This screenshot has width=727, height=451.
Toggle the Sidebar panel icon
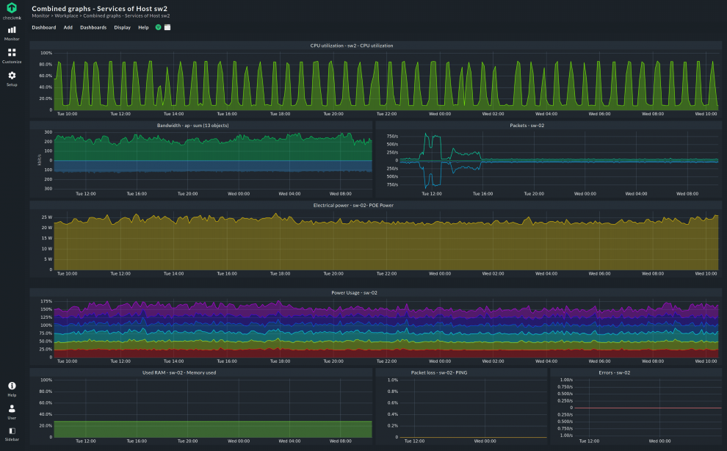(12, 431)
